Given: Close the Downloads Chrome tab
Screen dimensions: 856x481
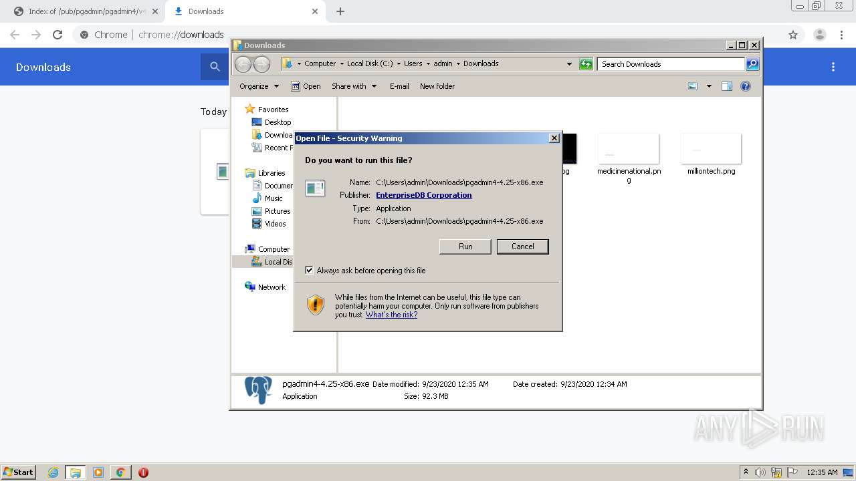Looking at the screenshot, I should pos(315,11).
